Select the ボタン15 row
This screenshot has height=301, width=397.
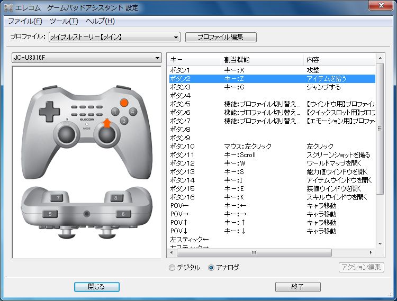click(x=272, y=189)
